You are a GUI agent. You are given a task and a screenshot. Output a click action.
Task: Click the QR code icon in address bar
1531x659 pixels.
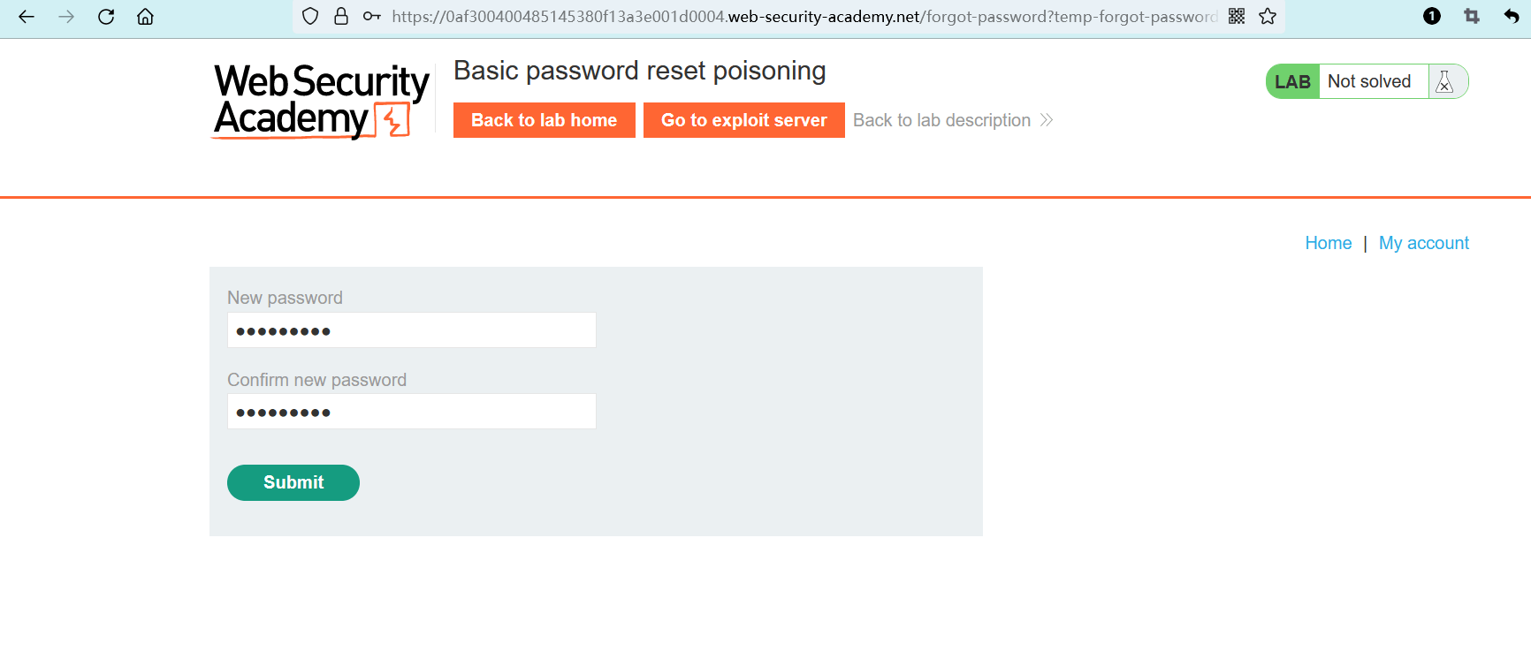1237,17
